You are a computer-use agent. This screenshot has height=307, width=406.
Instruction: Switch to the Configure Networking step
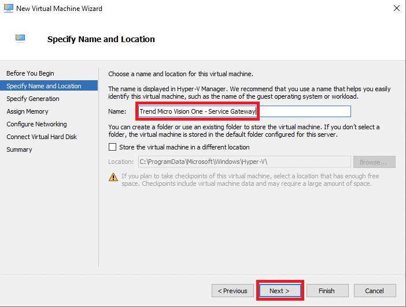click(36, 124)
